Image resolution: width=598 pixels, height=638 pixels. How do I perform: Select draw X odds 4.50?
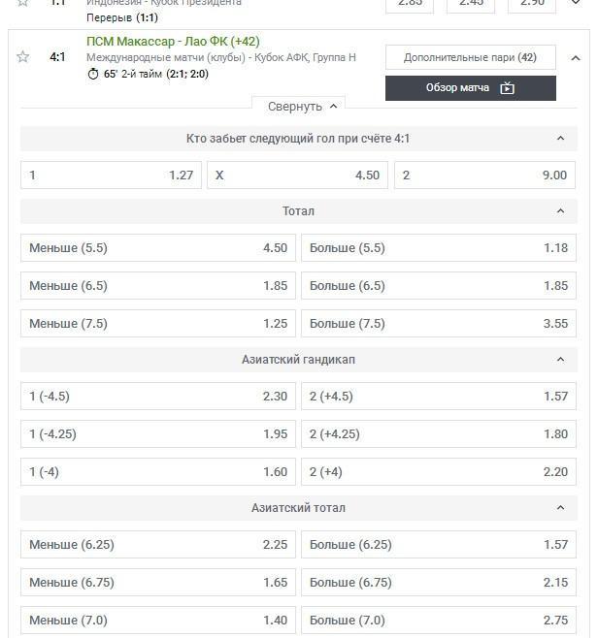[x=297, y=175]
